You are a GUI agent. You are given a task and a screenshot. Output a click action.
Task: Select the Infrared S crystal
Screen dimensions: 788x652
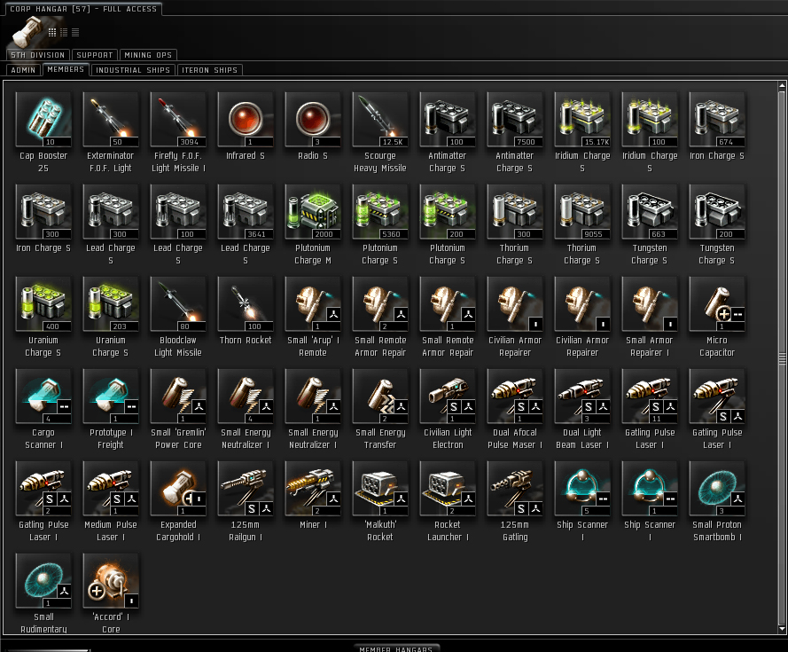pos(246,120)
